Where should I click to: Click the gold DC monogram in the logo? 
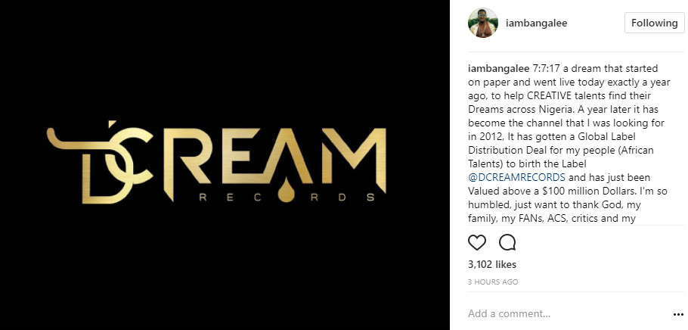point(100,162)
